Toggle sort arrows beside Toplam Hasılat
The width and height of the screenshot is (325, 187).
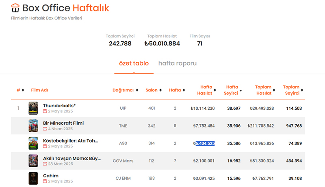pos(275,90)
